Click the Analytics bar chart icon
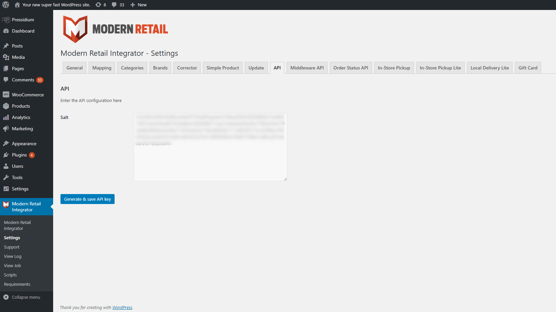556x312 pixels. [x=6, y=117]
